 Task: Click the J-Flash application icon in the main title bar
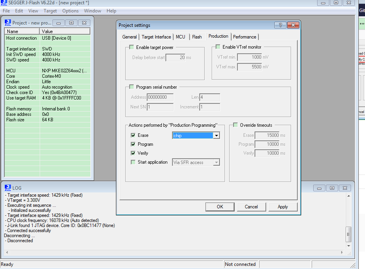pyautogui.click(x=4, y=3)
